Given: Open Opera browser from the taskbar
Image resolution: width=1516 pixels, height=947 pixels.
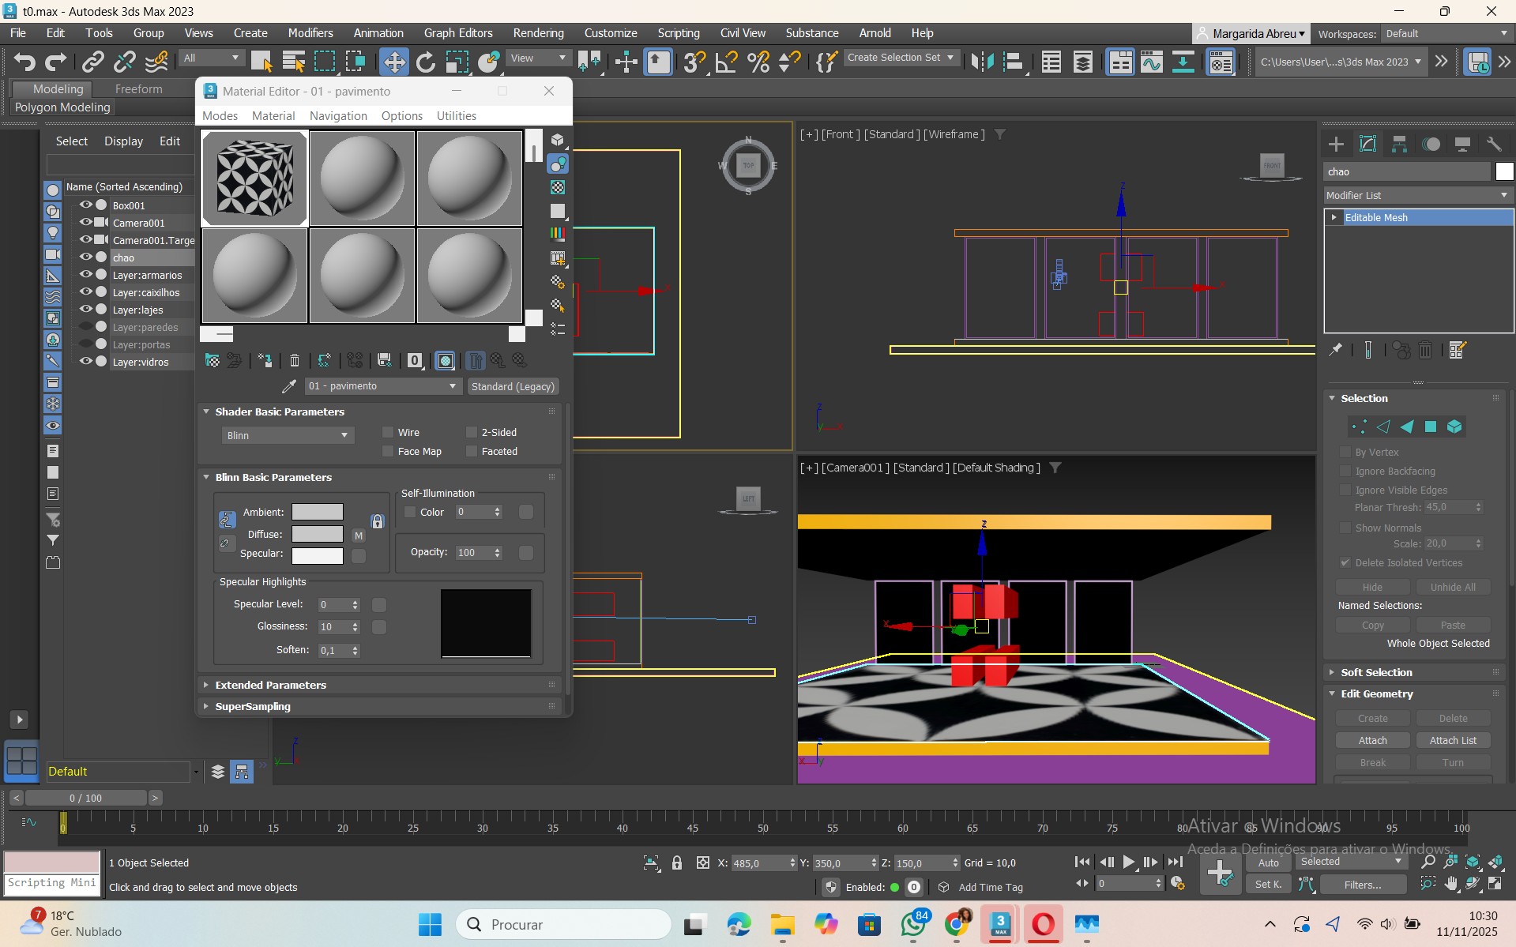Looking at the screenshot, I should (x=1043, y=924).
